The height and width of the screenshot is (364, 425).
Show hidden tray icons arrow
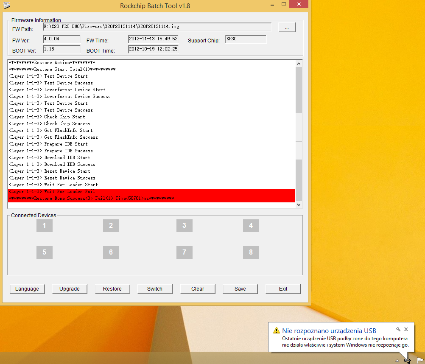397,361
